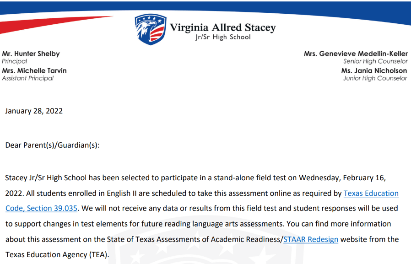This screenshot has width=411, height=264.
Task: Click the Junior High Counselor title
Action: (x=375, y=78)
